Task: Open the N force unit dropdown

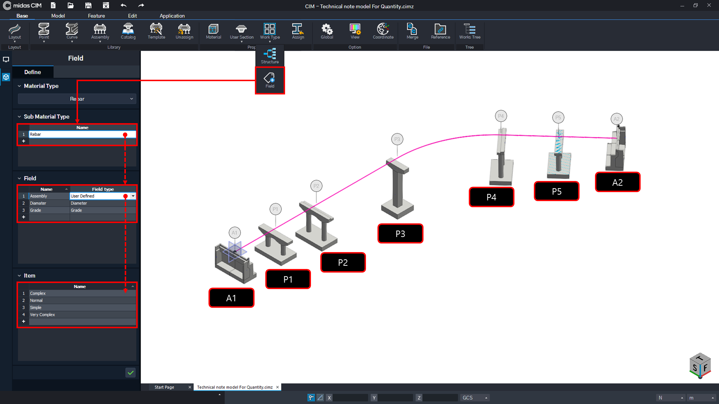Action: 670,398
